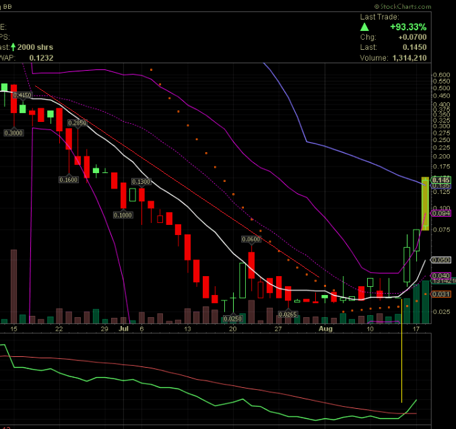Click the Last Trade: heading
This screenshot has width=456, height=429.
coord(379,17)
